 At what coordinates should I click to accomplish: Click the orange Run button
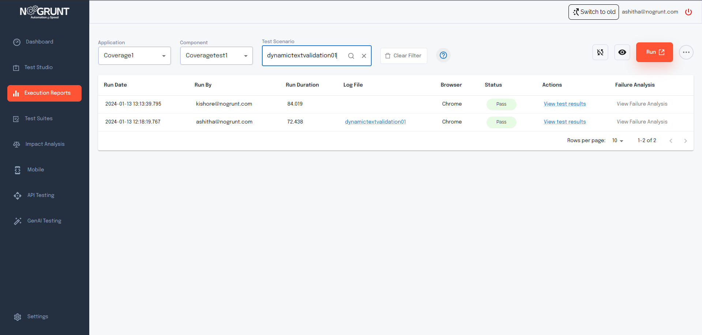point(654,52)
